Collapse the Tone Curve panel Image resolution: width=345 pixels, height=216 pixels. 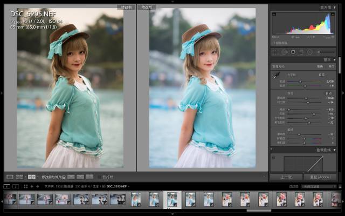click(x=334, y=150)
